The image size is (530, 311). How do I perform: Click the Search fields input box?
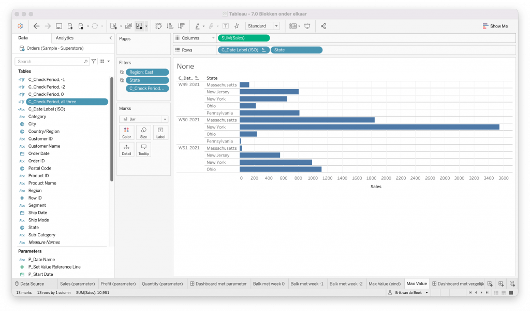click(52, 61)
